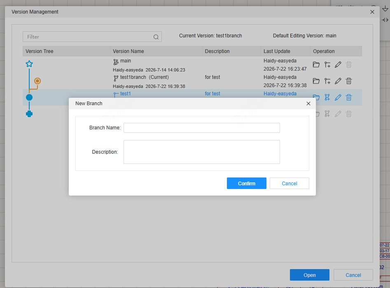Select the star node in version tree
390x288 pixels.
(29, 64)
